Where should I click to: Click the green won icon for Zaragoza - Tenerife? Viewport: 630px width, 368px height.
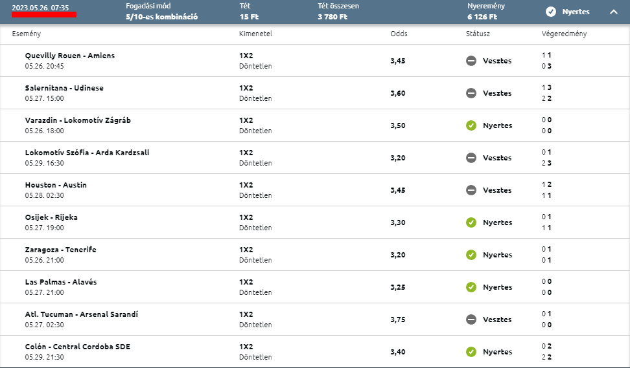pos(471,255)
